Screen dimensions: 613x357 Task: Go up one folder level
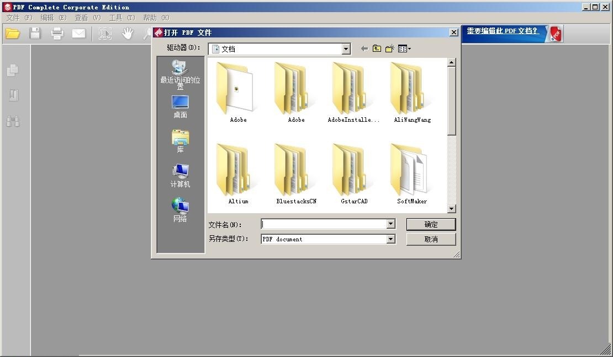[x=377, y=49]
